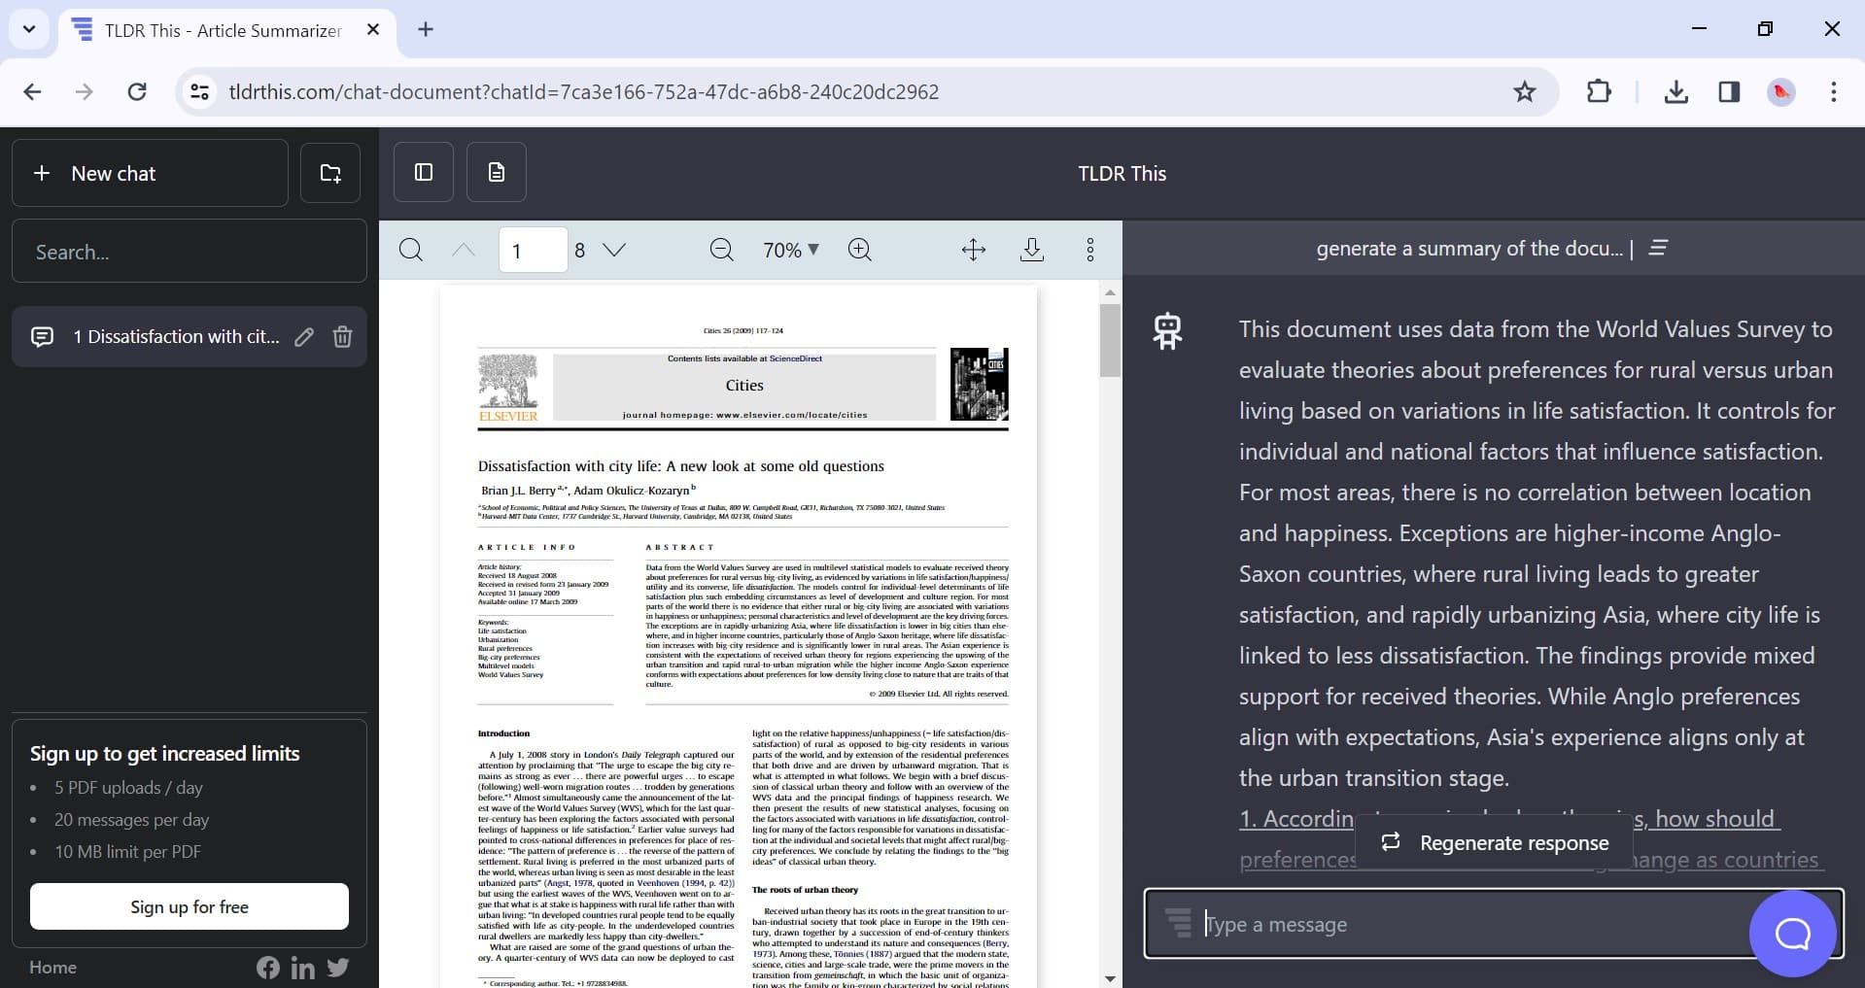This screenshot has height=988, width=1865.
Task: Open the Home link
Action: (x=53, y=967)
